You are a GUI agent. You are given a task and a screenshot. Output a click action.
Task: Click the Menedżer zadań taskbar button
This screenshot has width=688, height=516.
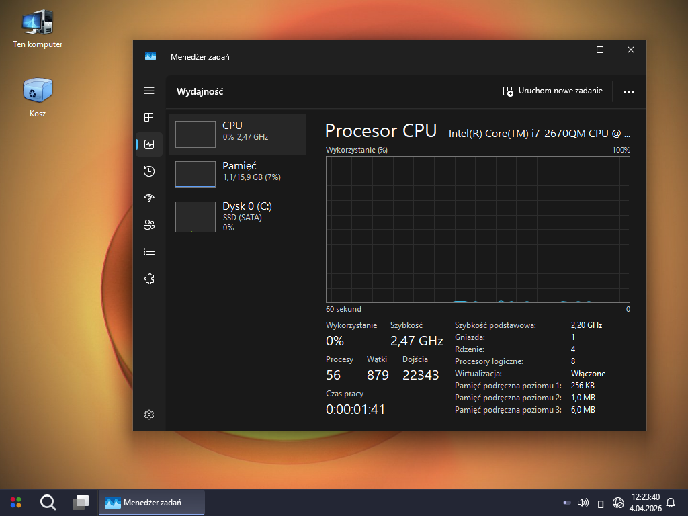[x=152, y=502]
